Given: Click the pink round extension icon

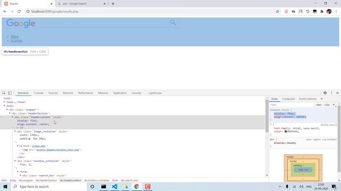Looking at the screenshot, I should 286,12.
